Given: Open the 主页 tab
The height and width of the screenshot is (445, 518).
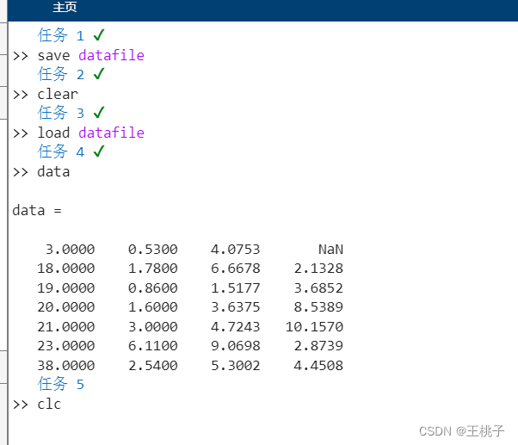Looking at the screenshot, I should coord(65,7).
